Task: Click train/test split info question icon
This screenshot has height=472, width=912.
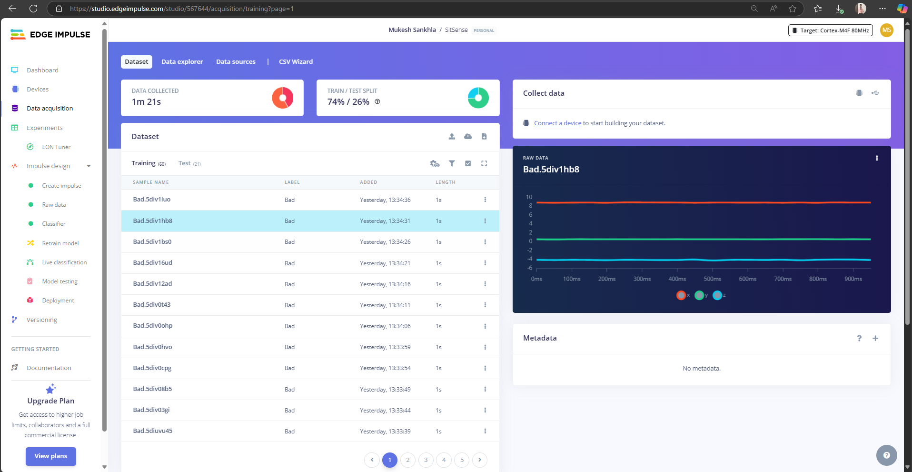Action: coord(377,101)
